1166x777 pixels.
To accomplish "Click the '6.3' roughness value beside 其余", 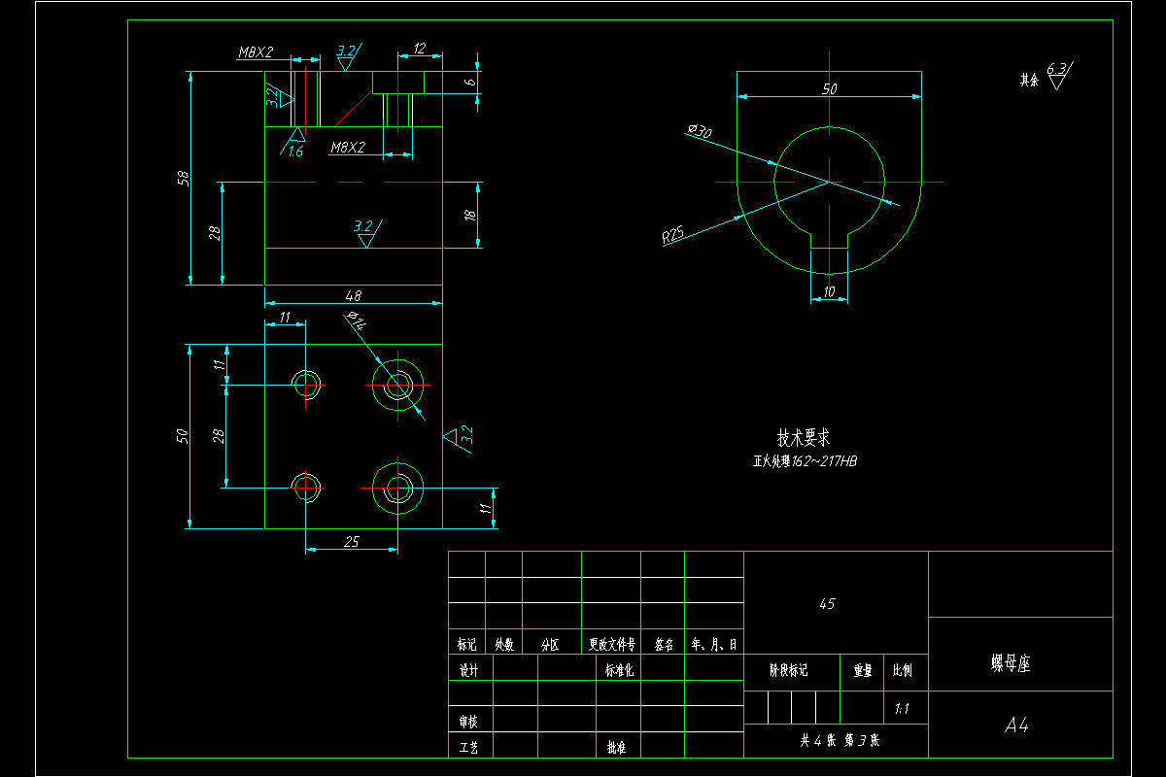I will tap(1057, 68).
